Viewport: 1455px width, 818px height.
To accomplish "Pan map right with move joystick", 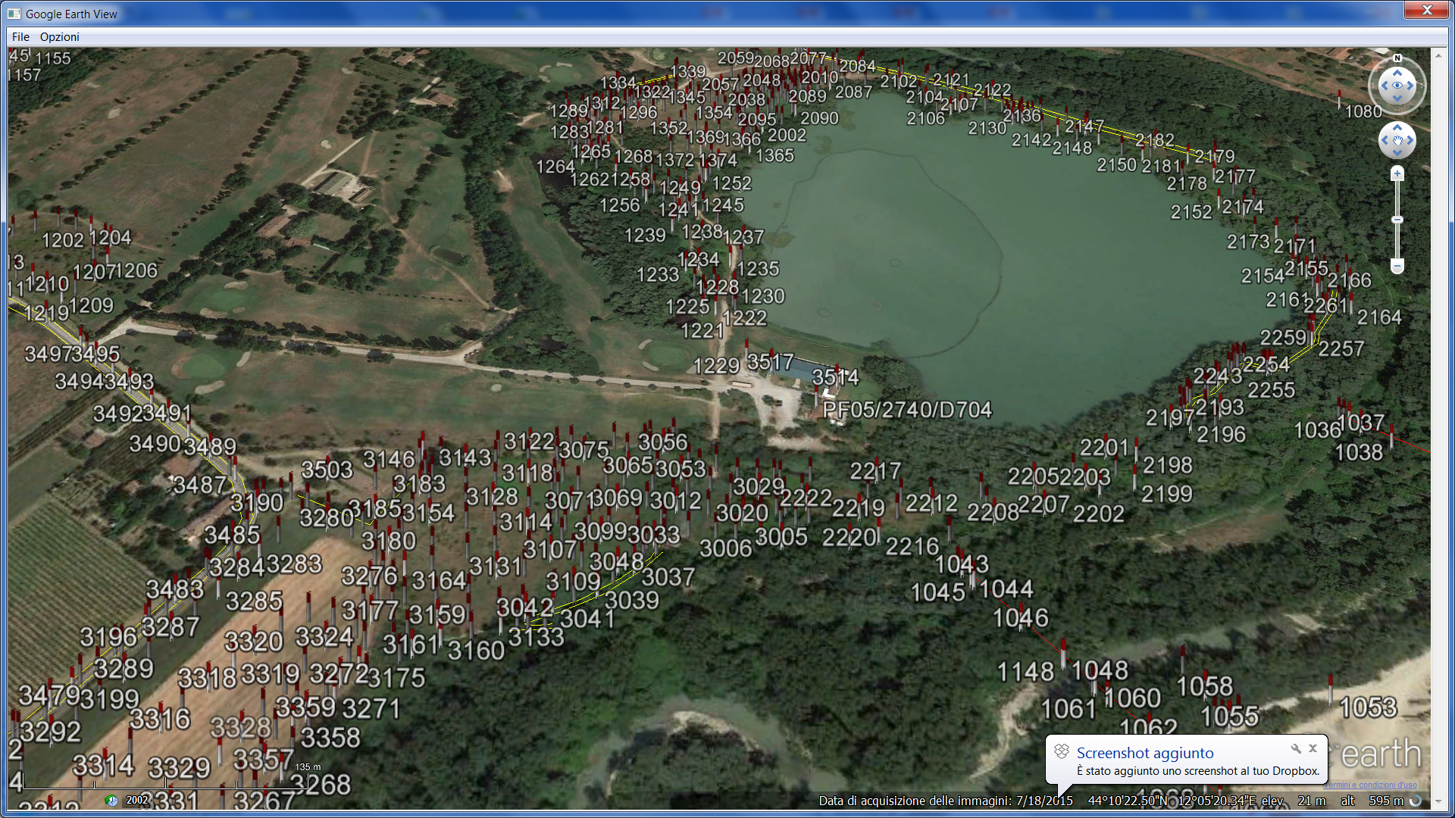I will (x=1410, y=140).
